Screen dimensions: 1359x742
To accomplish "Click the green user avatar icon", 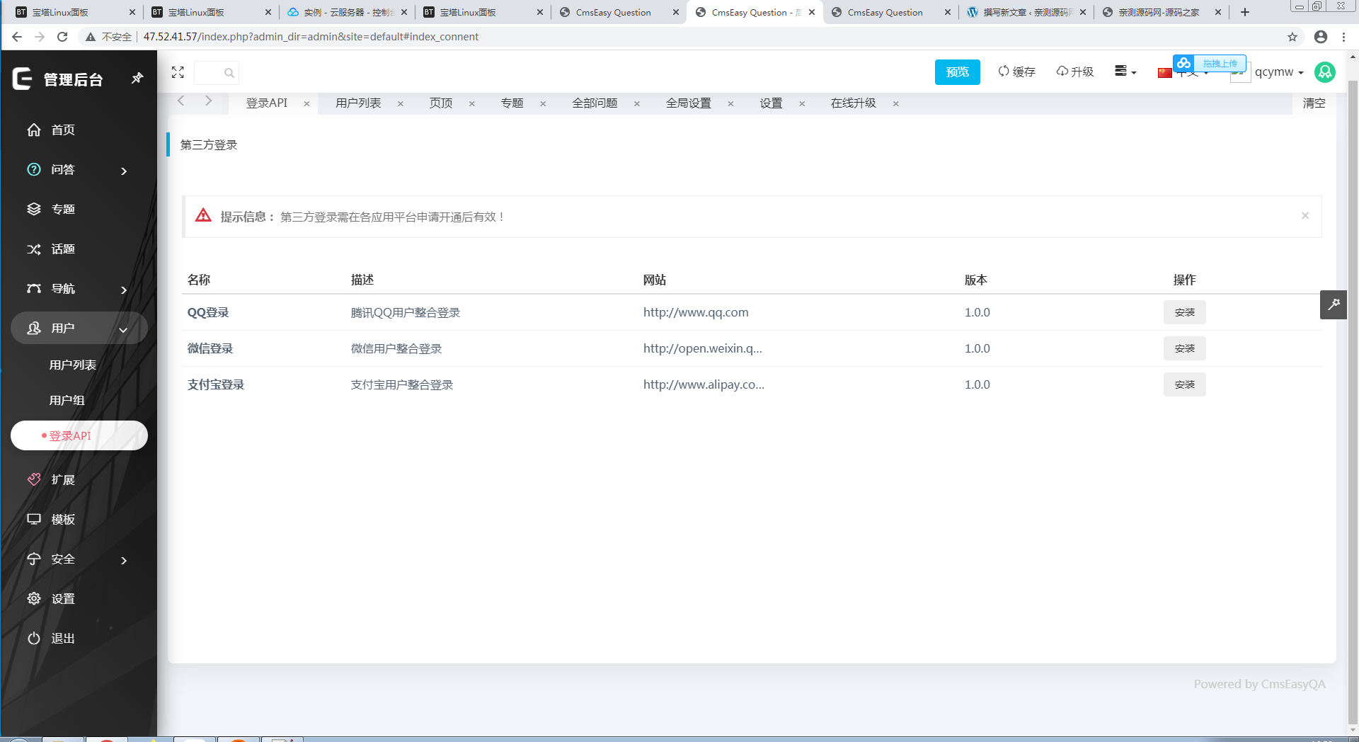I will (x=1325, y=72).
